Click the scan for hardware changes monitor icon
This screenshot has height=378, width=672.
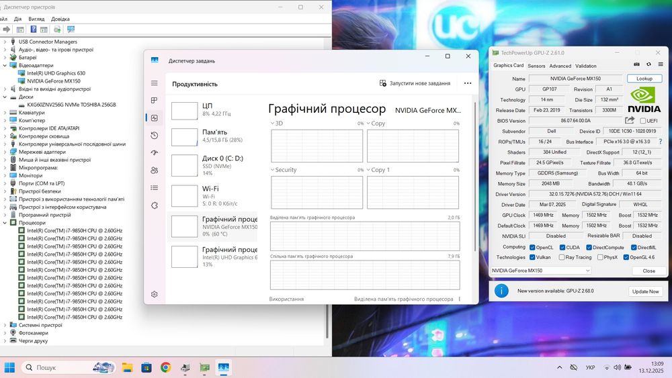71,30
